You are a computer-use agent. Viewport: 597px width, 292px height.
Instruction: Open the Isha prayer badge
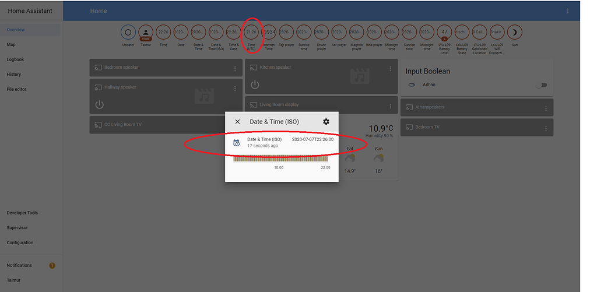pyautogui.click(x=374, y=33)
